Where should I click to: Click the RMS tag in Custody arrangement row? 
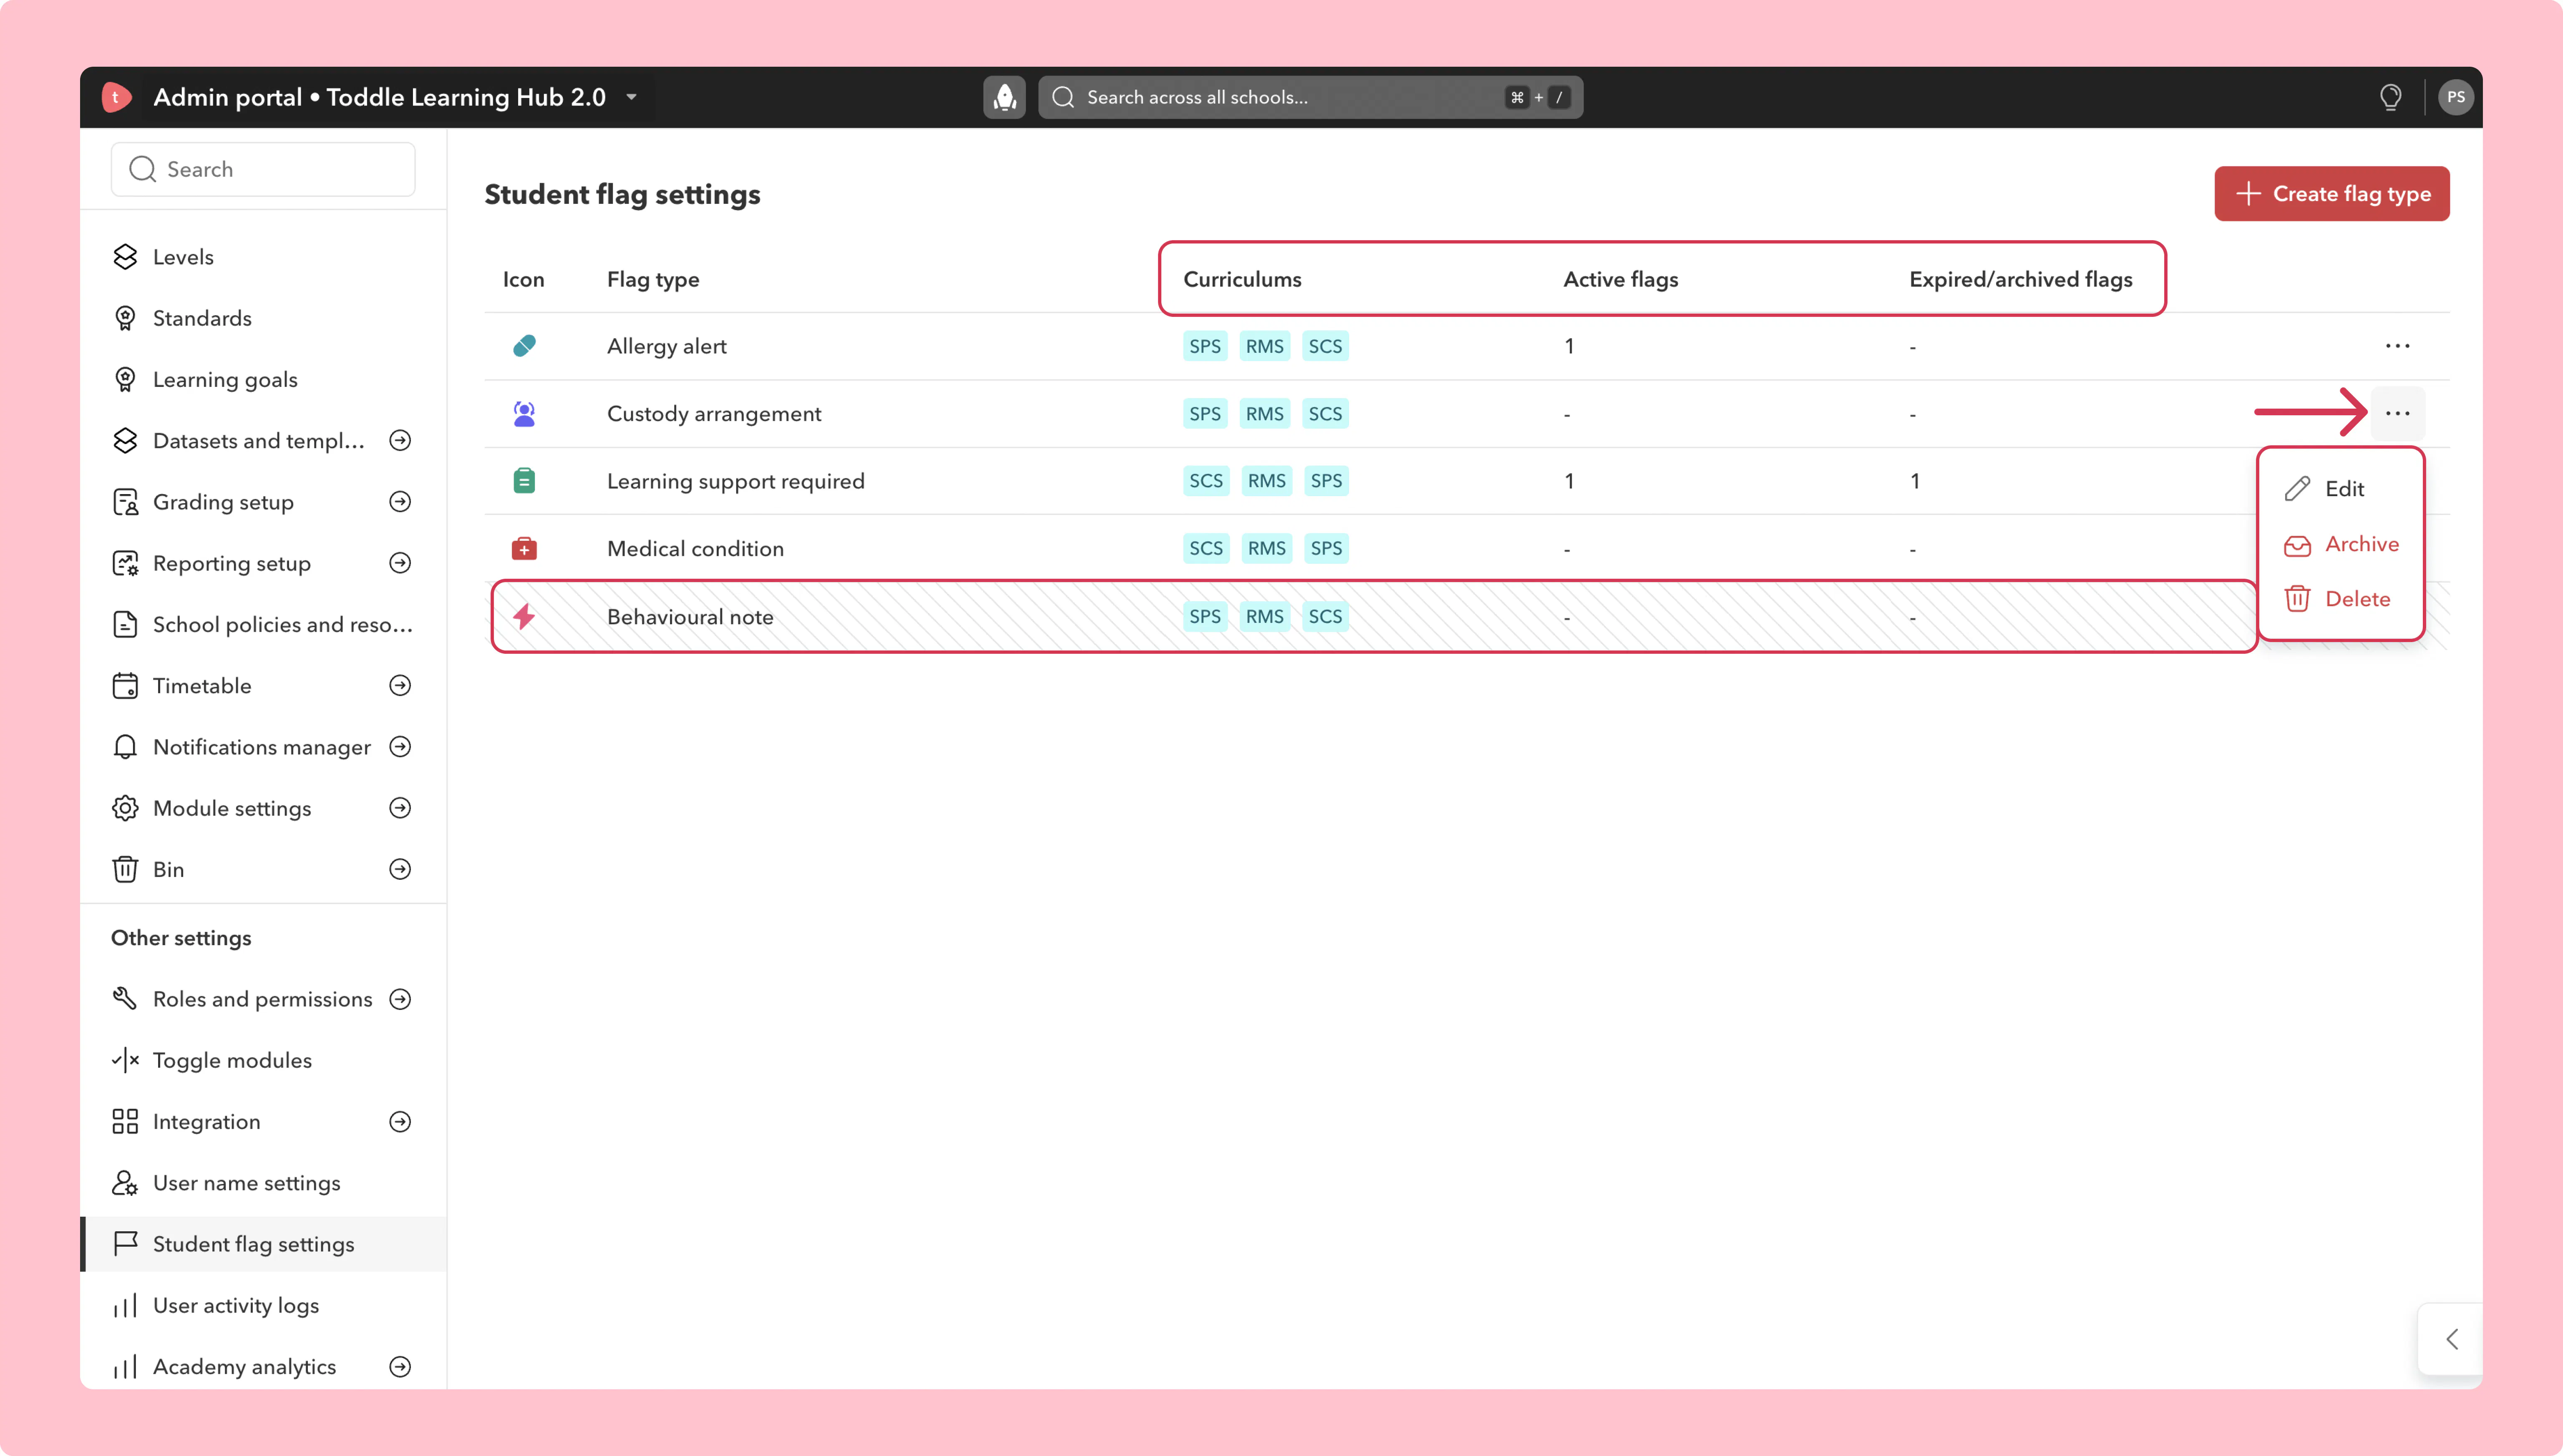(x=1264, y=413)
